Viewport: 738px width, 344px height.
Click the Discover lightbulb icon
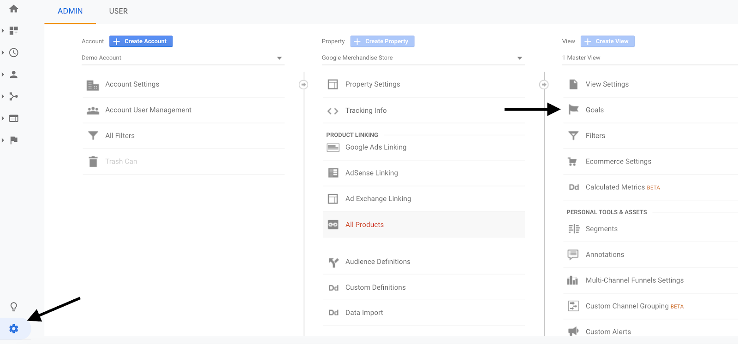[14, 307]
